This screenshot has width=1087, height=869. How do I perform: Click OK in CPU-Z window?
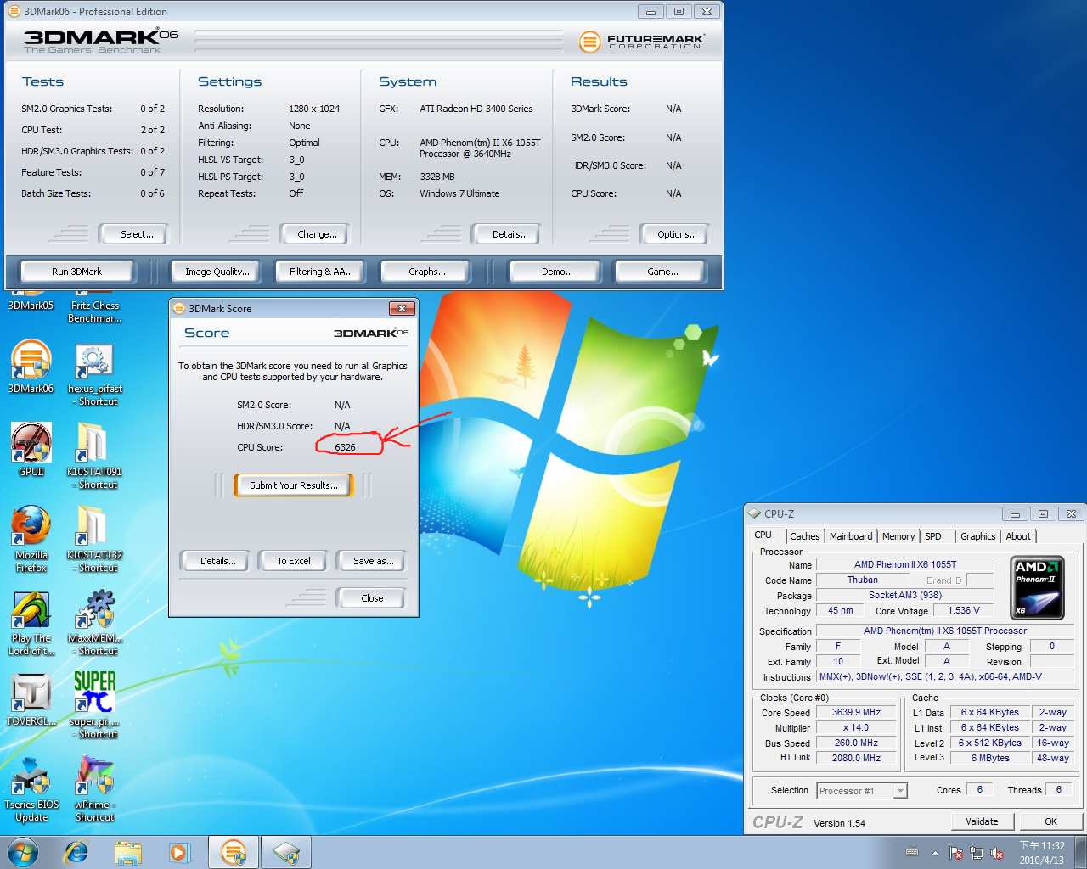point(1050,821)
